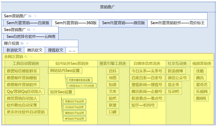This screenshot has height=126, width=216.
Task: Select the 新浪微博 node
Action: point(175,71)
